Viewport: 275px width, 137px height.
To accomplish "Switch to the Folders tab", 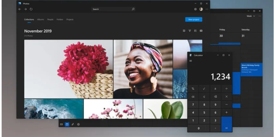I will 60,19.
